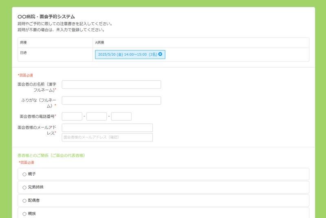Select the 配偶者 radio option
Screen dimensions: 326x218
pyautogui.click(x=24, y=201)
